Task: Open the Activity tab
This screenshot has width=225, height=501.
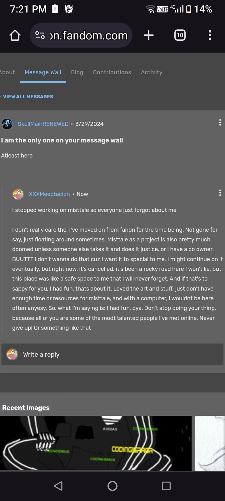Action: tap(152, 72)
